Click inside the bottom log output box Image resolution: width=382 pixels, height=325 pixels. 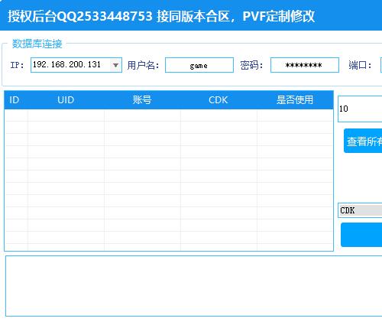pyautogui.click(x=193, y=286)
